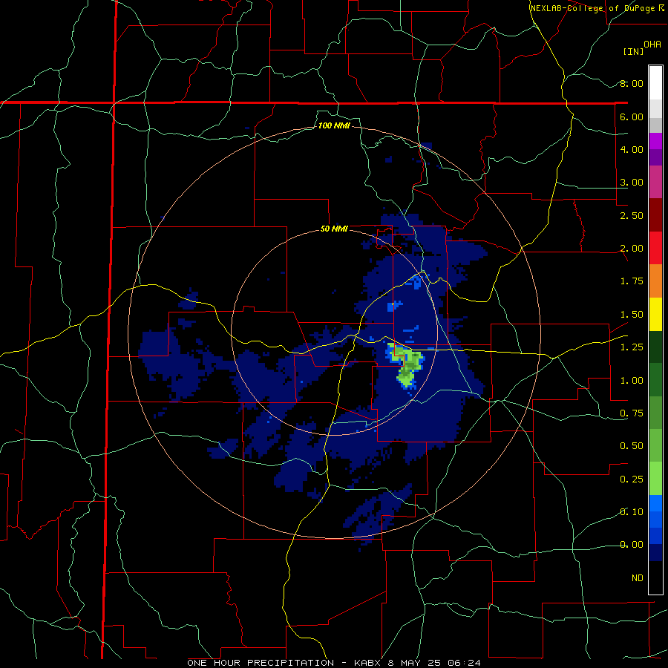The height and width of the screenshot is (668, 668).
Task: Select the 8.00 legend value
Action: (632, 83)
